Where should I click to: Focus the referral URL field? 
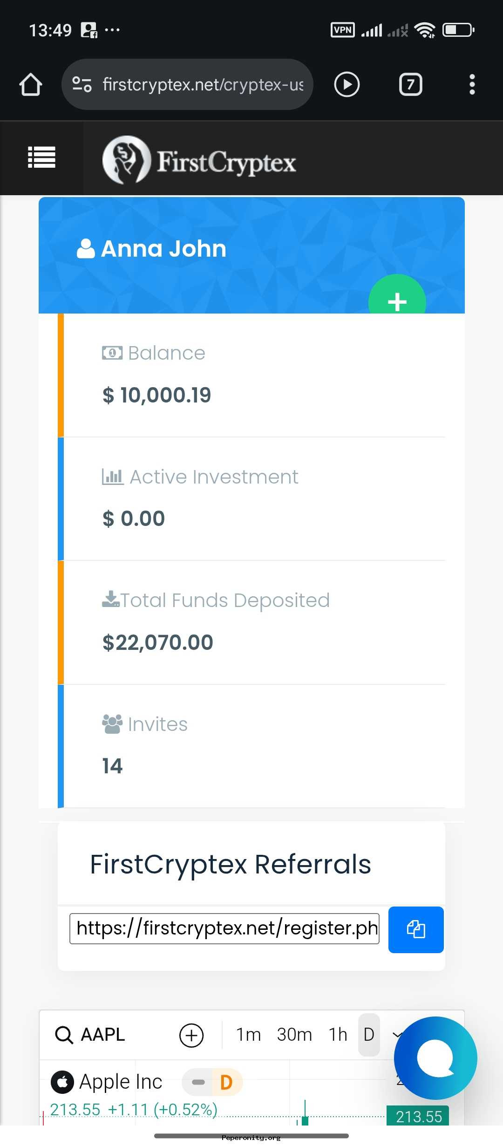(x=224, y=928)
